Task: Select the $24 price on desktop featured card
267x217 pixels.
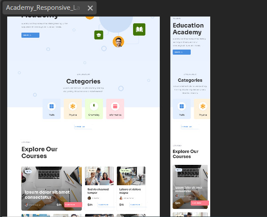Action: coord(59,205)
